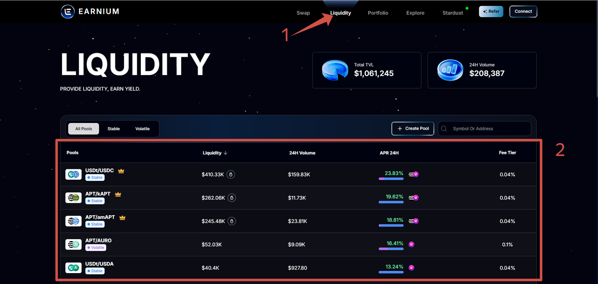Click the Earnium logo icon
Screen dimensions: 598x284
point(68,12)
